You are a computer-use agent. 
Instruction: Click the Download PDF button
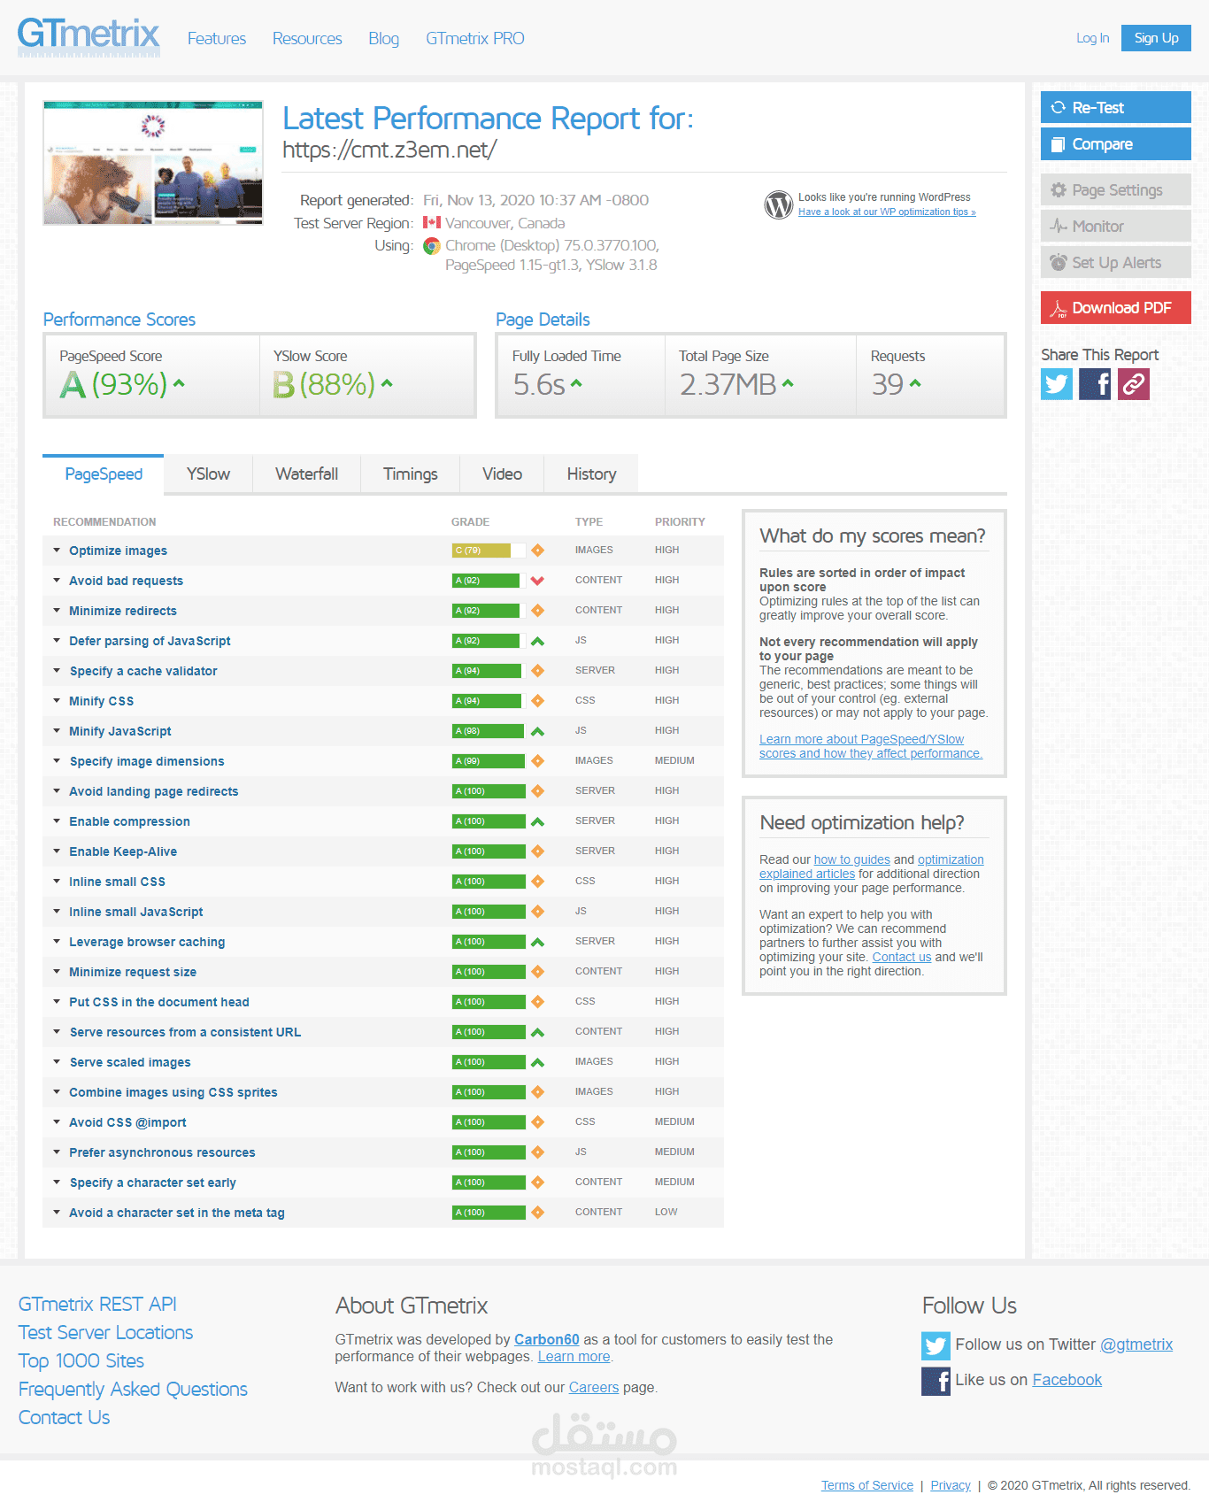(x=1116, y=307)
